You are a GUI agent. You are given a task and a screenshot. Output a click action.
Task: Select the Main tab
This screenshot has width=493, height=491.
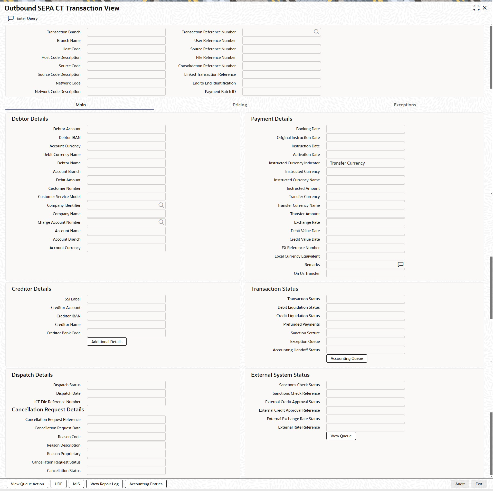(81, 105)
